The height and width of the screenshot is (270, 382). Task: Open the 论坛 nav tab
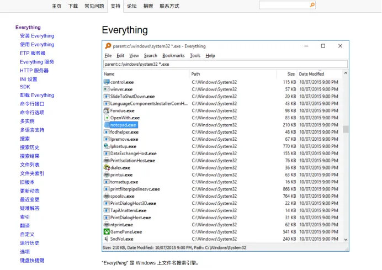(x=132, y=6)
